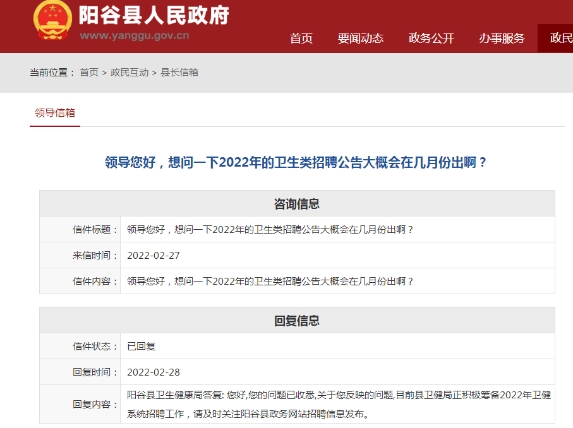This screenshot has height=428, width=573.
Task: Switch to the 领导信箱 tab
Action: click(55, 113)
